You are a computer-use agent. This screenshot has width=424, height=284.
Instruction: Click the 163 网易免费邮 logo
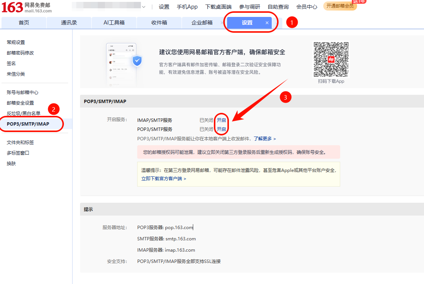point(26,7)
